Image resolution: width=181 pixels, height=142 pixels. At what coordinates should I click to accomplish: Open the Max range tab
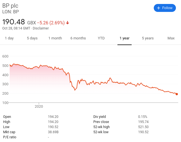click(x=171, y=38)
